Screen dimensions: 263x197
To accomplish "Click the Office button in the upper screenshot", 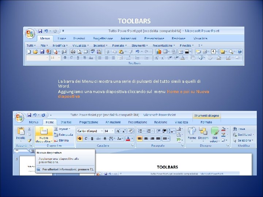I will 30,34.
